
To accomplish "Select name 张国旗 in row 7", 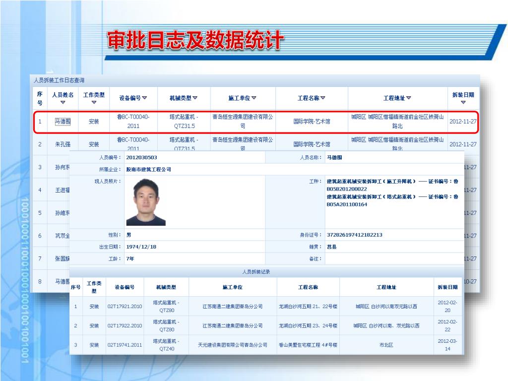I will pyautogui.click(x=62, y=258).
